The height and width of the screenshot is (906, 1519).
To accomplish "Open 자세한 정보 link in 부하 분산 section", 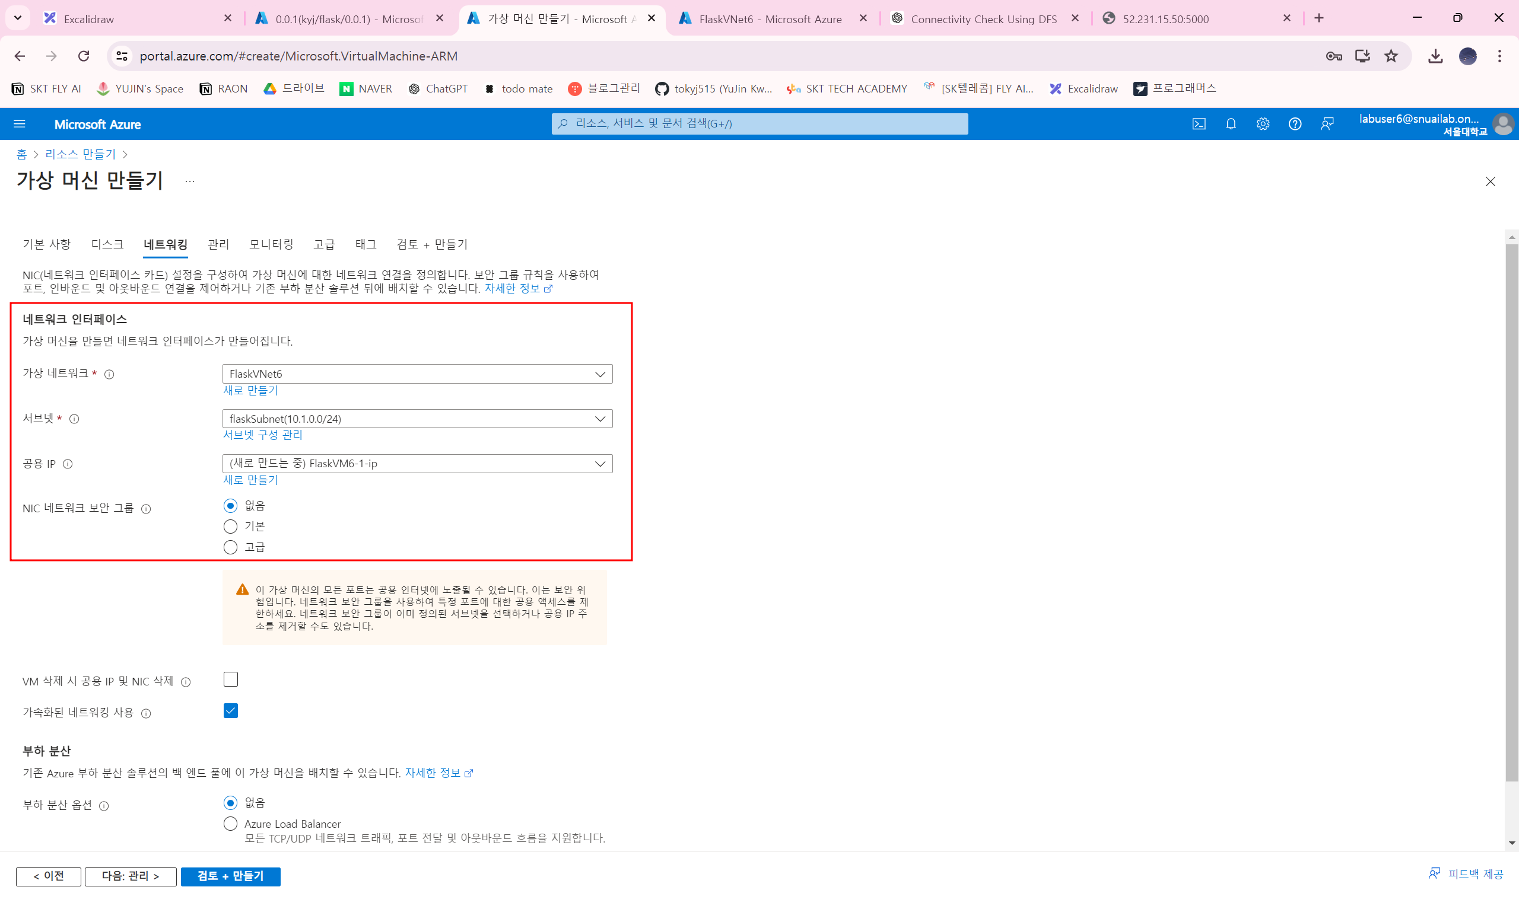I will (x=438, y=774).
